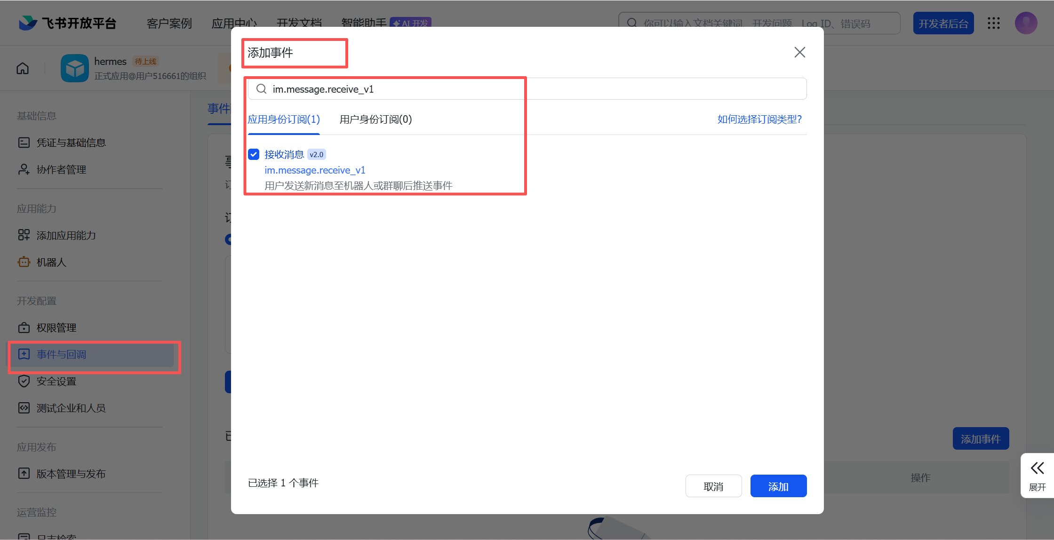Viewport: 1054px width, 540px height.
Task: Select 应用身份订阅(1) tab
Action: pos(284,119)
